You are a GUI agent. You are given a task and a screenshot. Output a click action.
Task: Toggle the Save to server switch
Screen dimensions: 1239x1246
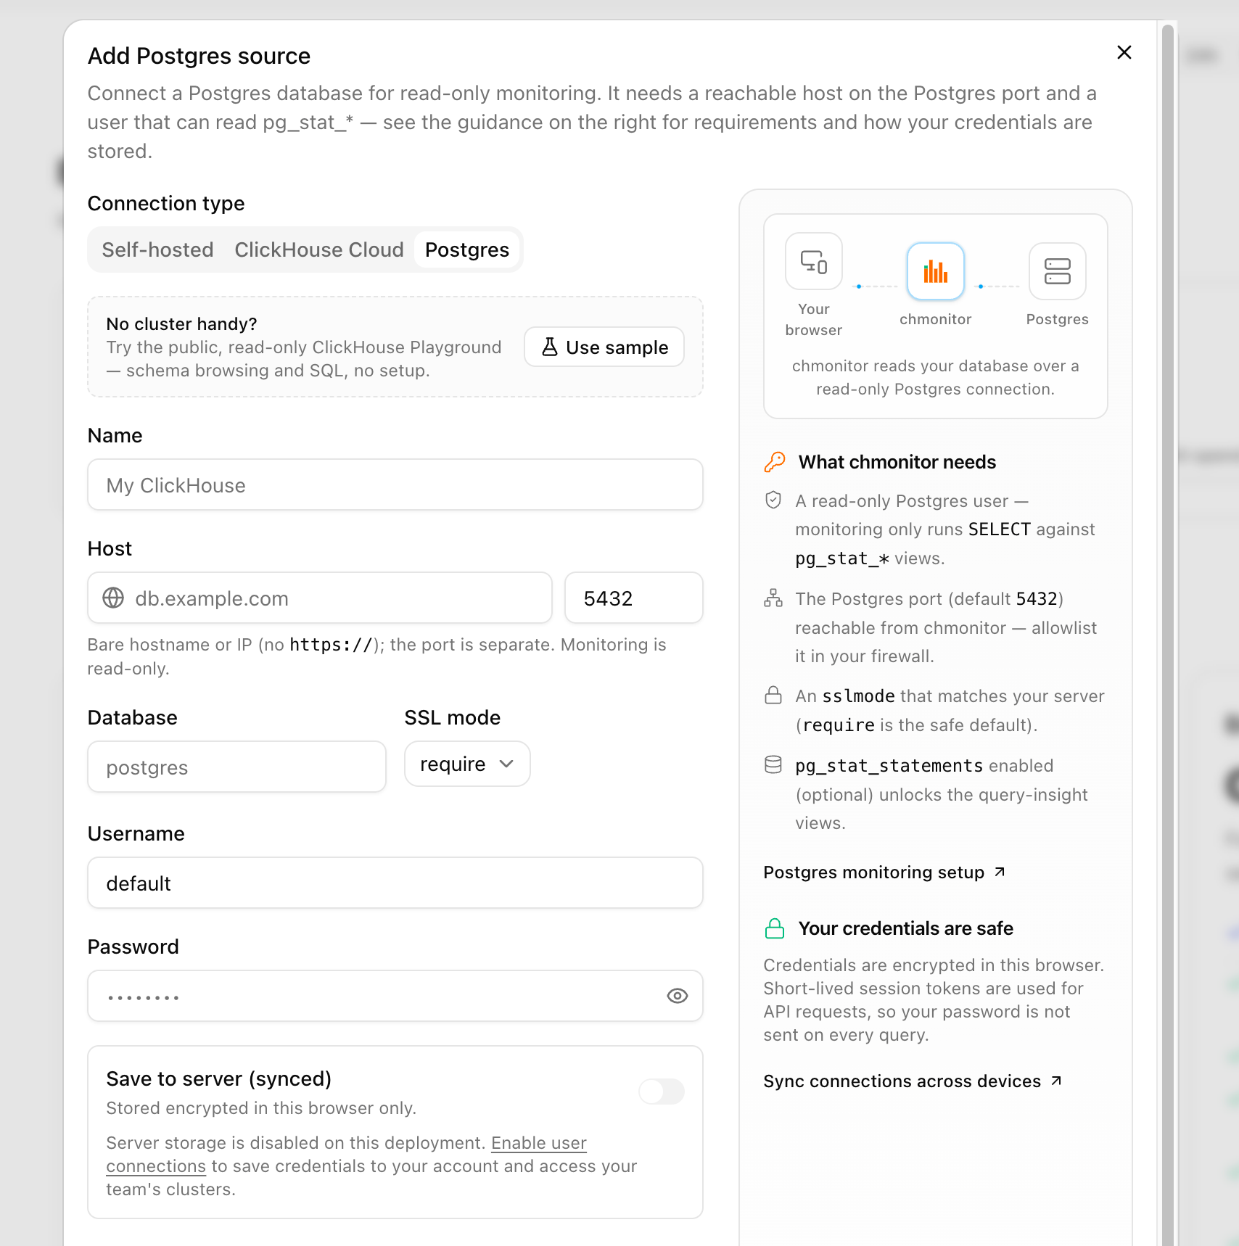point(662,1092)
